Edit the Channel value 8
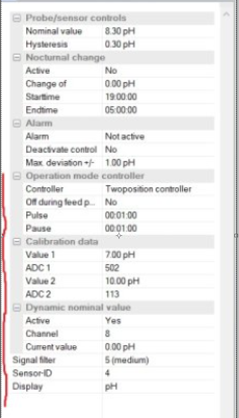 [159, 333]
